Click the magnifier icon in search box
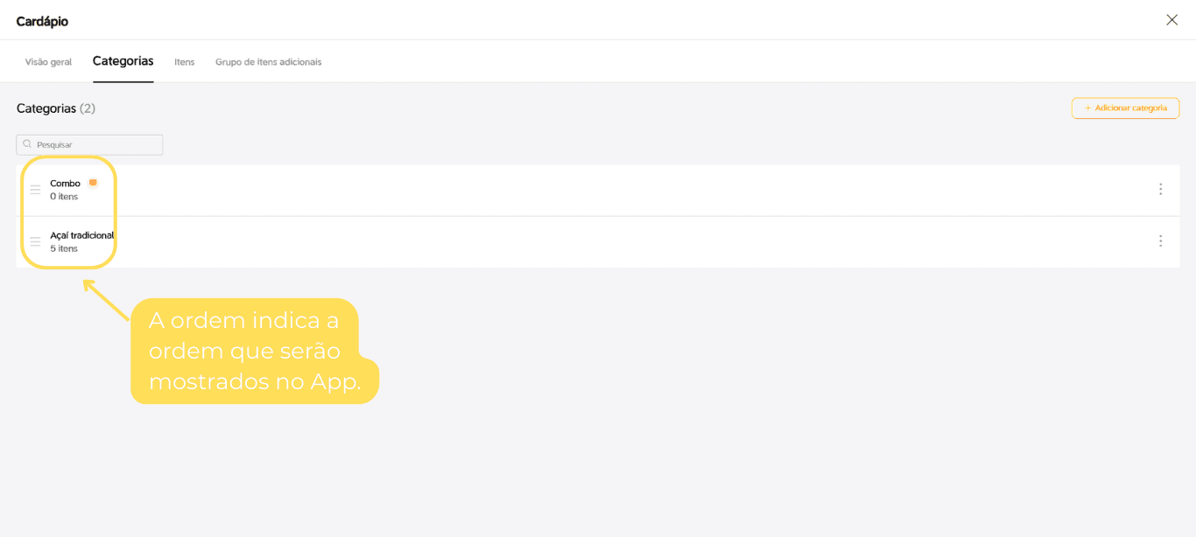 pos(28,144)
